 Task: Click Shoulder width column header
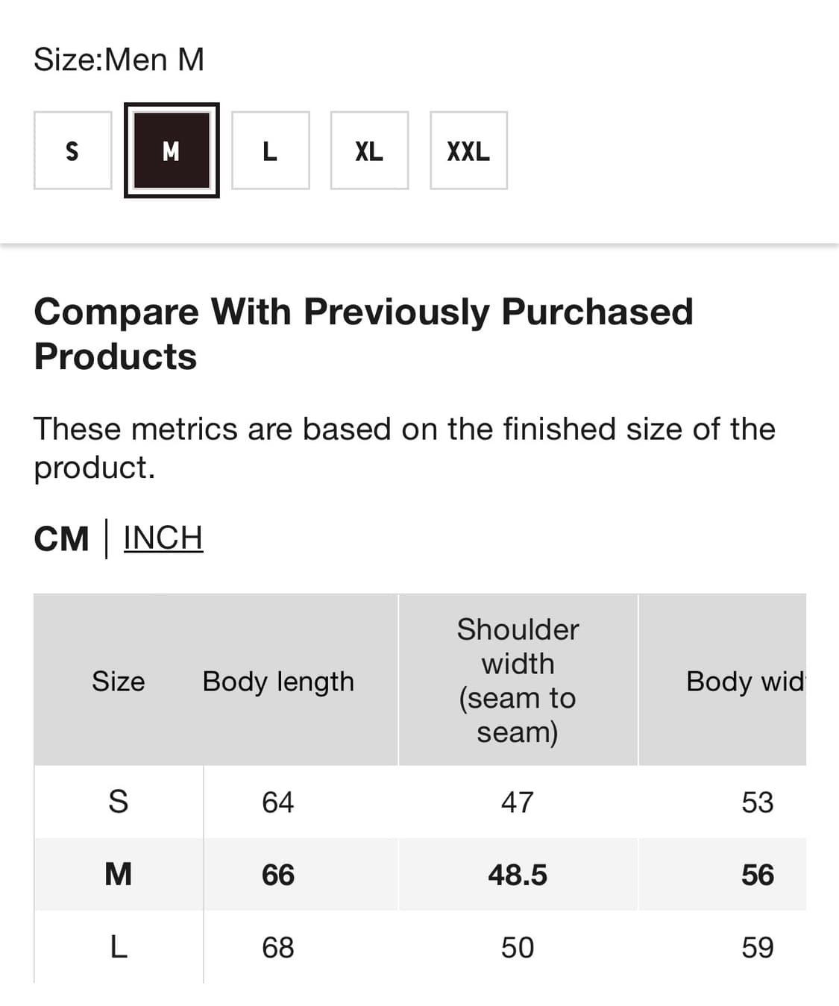(518, 680)
